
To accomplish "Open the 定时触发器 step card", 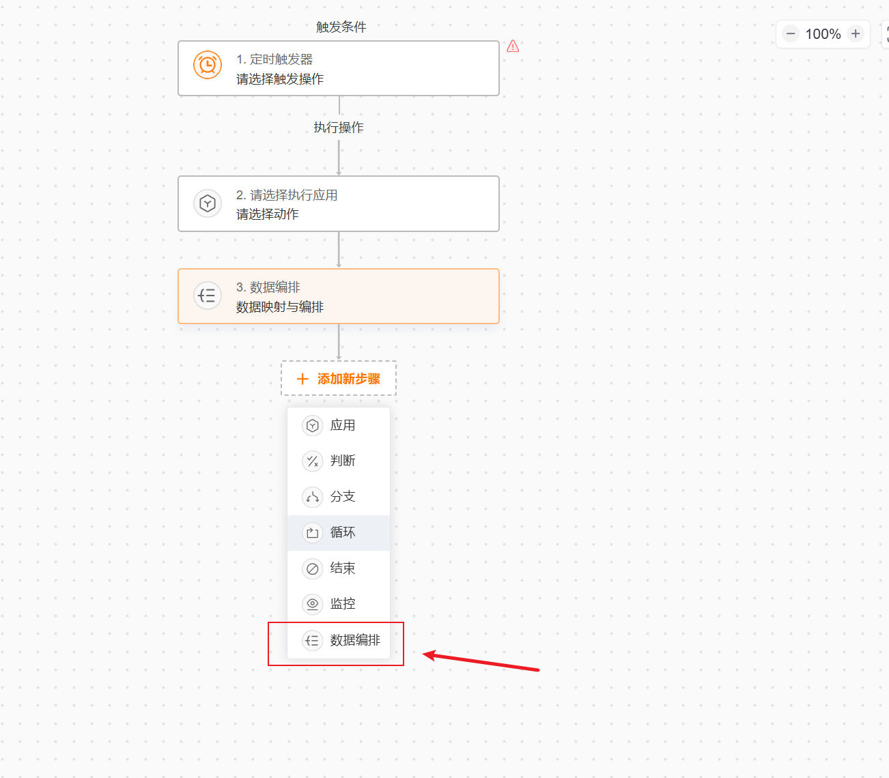I will (339, 68).
